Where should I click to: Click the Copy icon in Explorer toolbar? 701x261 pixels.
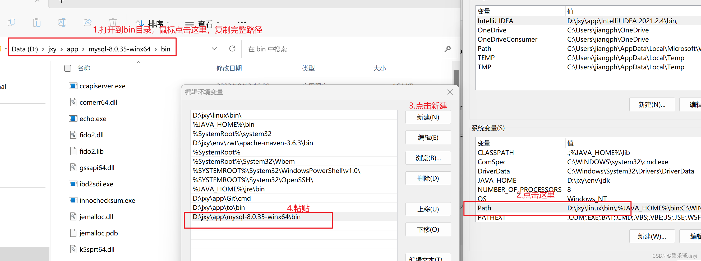[x=11, y=22]
